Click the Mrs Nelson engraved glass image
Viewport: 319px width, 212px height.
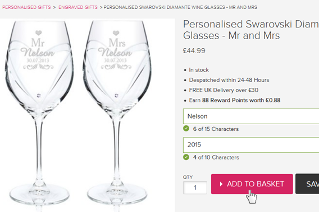[117, 114]
